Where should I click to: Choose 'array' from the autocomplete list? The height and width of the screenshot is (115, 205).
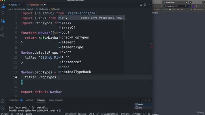pos(91,23)
